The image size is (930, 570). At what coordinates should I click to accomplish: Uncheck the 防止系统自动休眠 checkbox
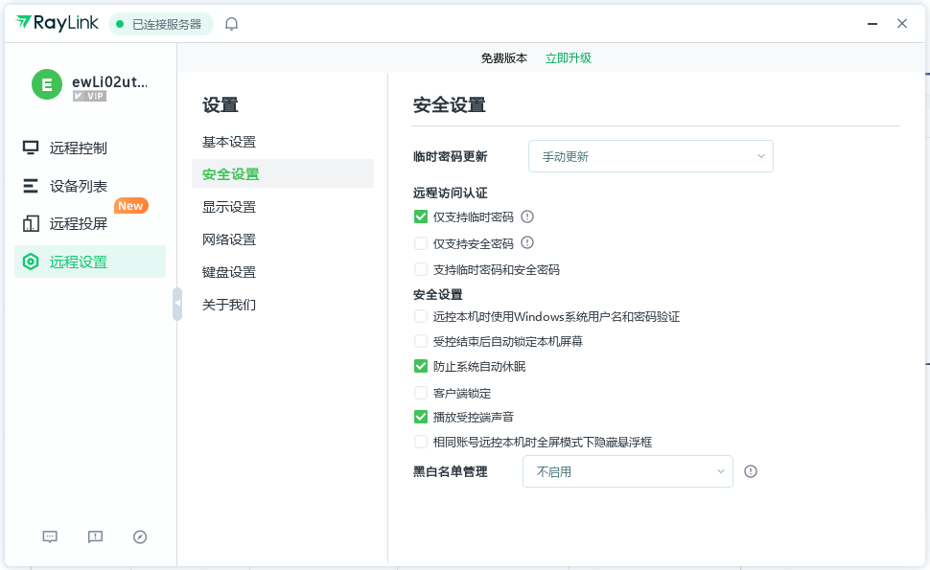pos(421,366)
